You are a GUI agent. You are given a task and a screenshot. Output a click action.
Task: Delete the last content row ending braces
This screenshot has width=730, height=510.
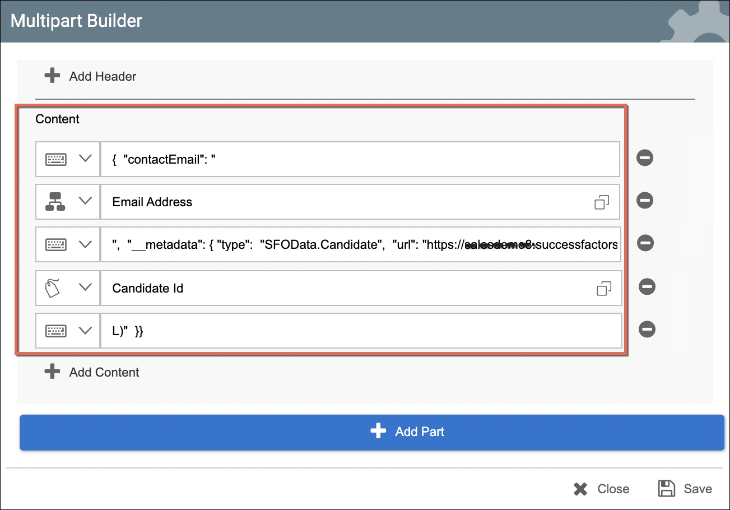(x=647, y=330)
